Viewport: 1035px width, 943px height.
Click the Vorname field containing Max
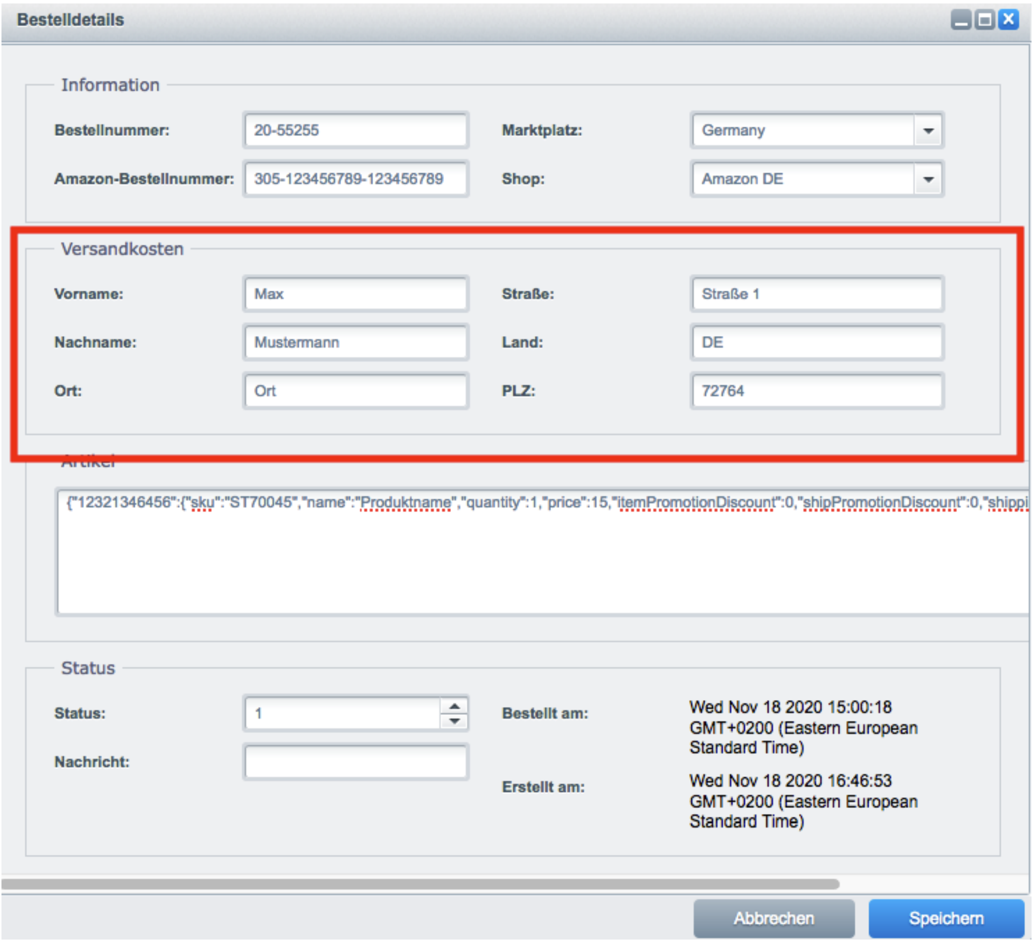point(355,294)
